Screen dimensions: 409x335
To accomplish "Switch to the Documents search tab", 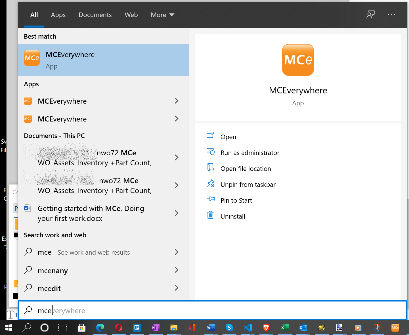I will 95,15.
